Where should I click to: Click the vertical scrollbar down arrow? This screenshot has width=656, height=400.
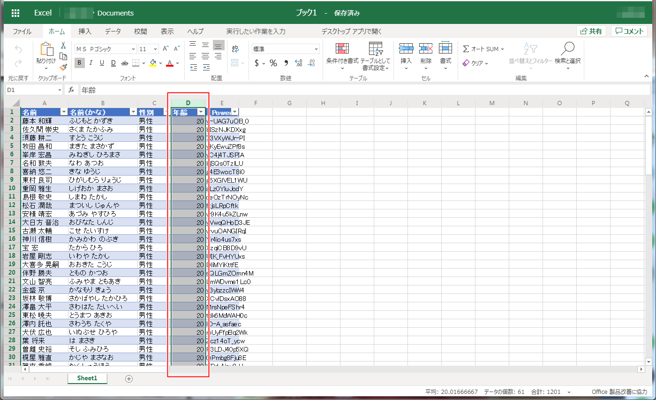tap(649, 361)
